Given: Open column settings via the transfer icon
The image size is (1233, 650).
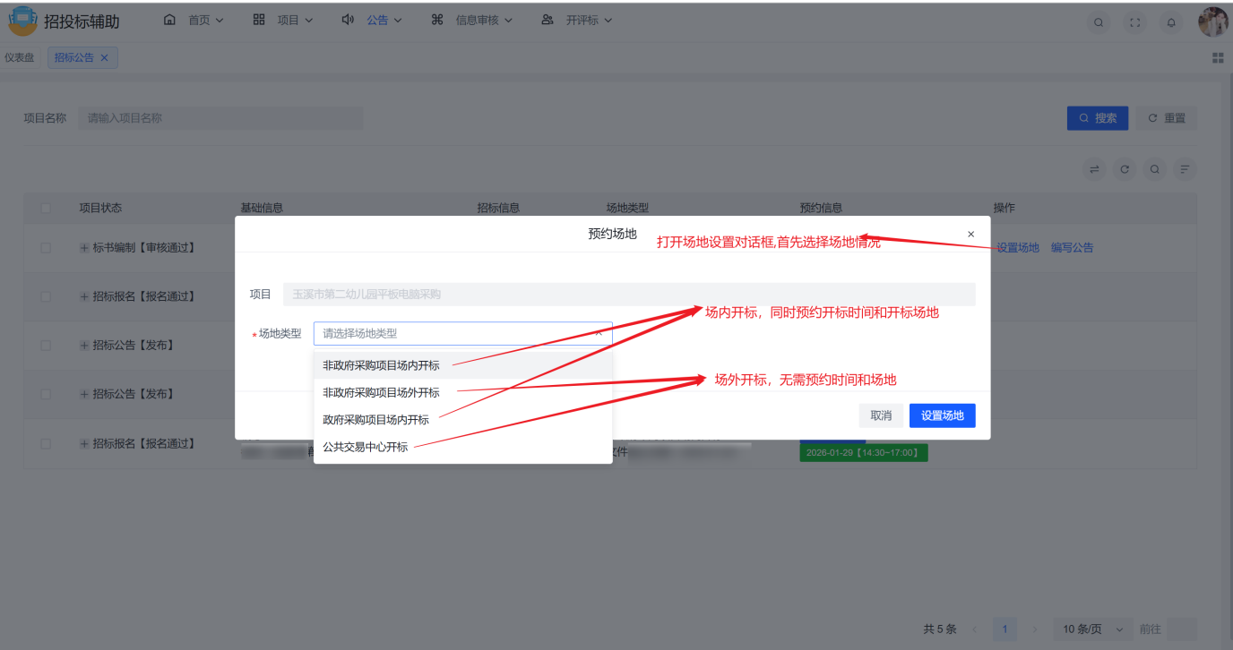Looking at the screenshot, I should (x=1094, y=168).
